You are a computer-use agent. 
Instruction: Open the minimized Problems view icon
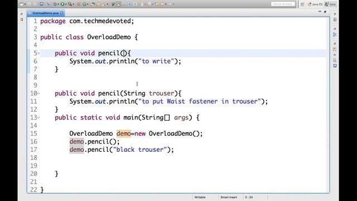tap(335, 49)
